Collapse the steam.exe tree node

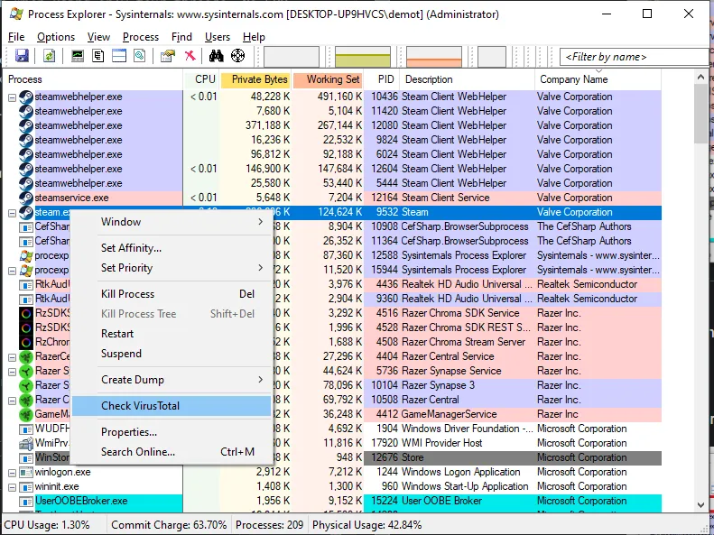[13, 212]
